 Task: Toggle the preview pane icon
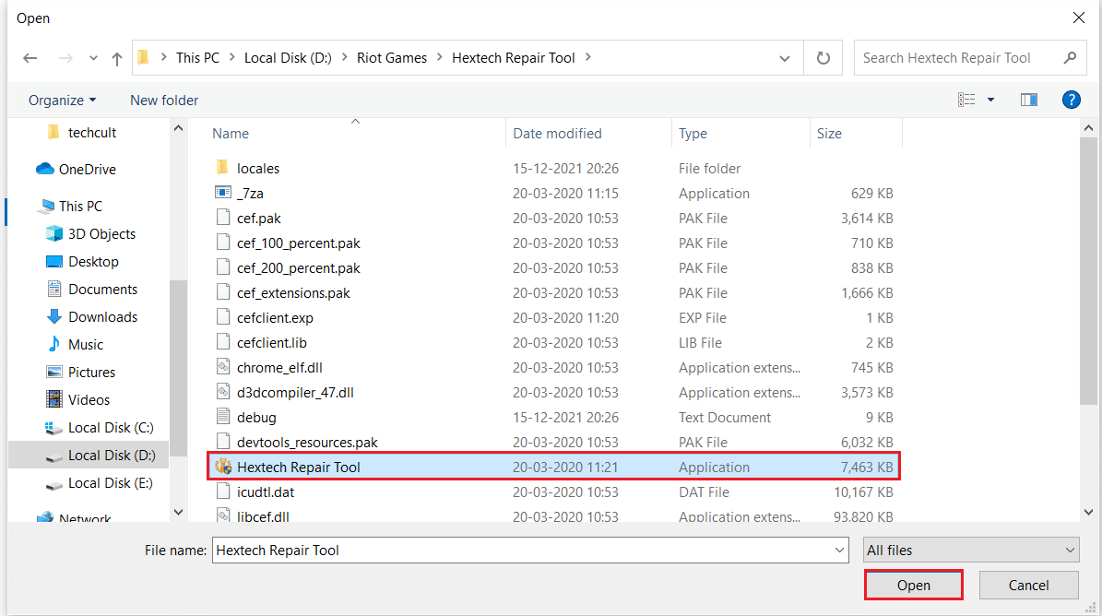[x=1029, y=100]
